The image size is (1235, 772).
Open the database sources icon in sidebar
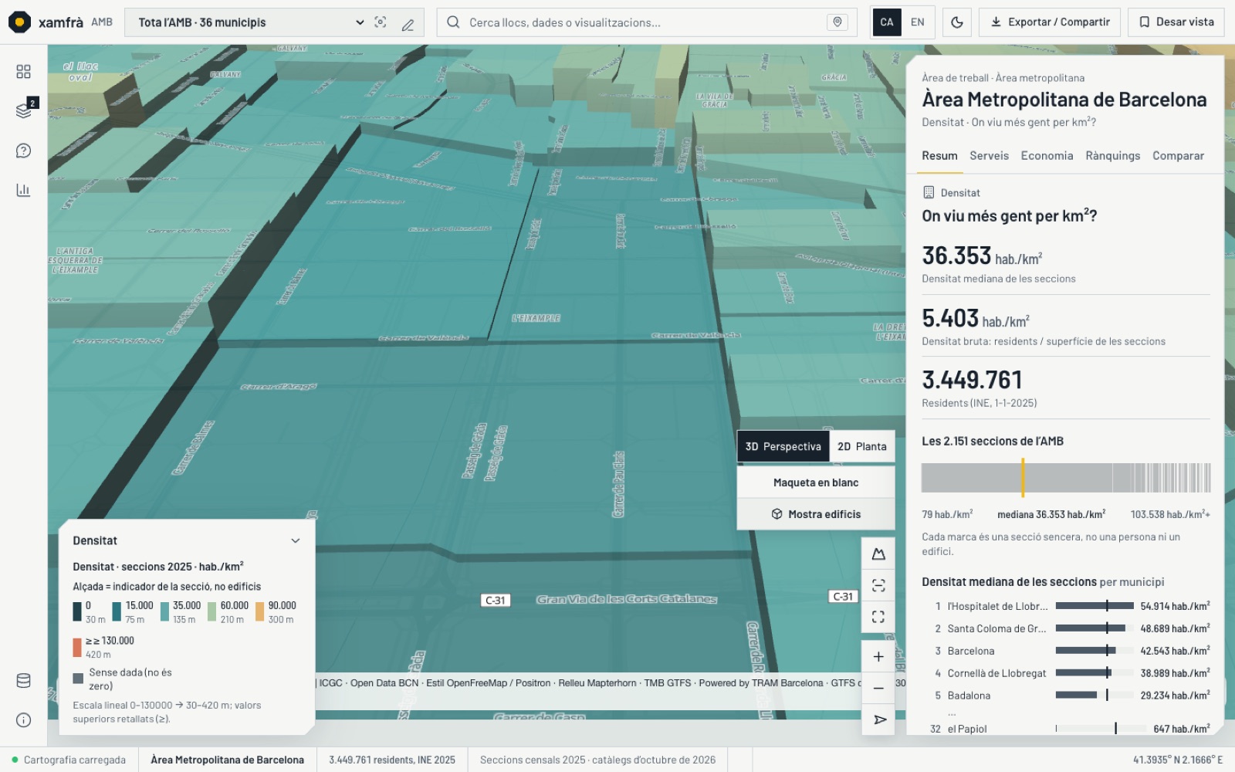pyautogui.click(x=23, y=681)
